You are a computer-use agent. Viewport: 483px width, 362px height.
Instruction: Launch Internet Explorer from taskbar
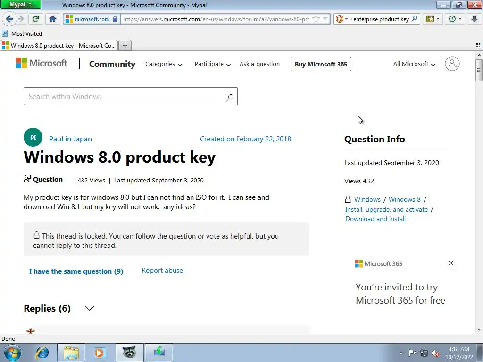coord(42,353)
